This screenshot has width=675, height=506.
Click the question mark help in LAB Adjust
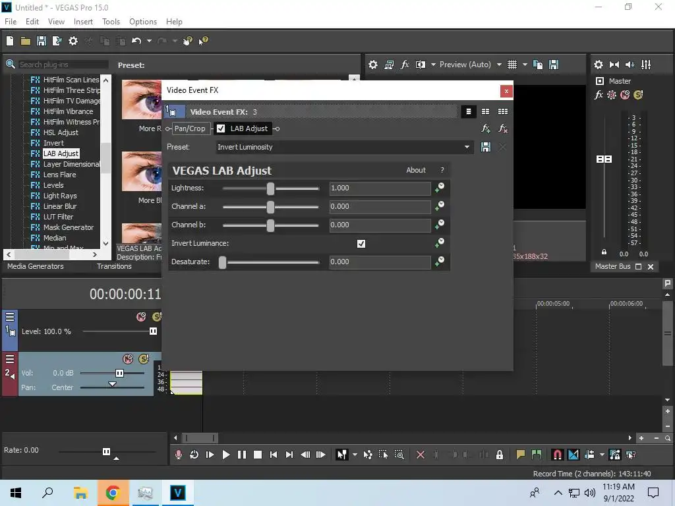[x=442, y=170]
